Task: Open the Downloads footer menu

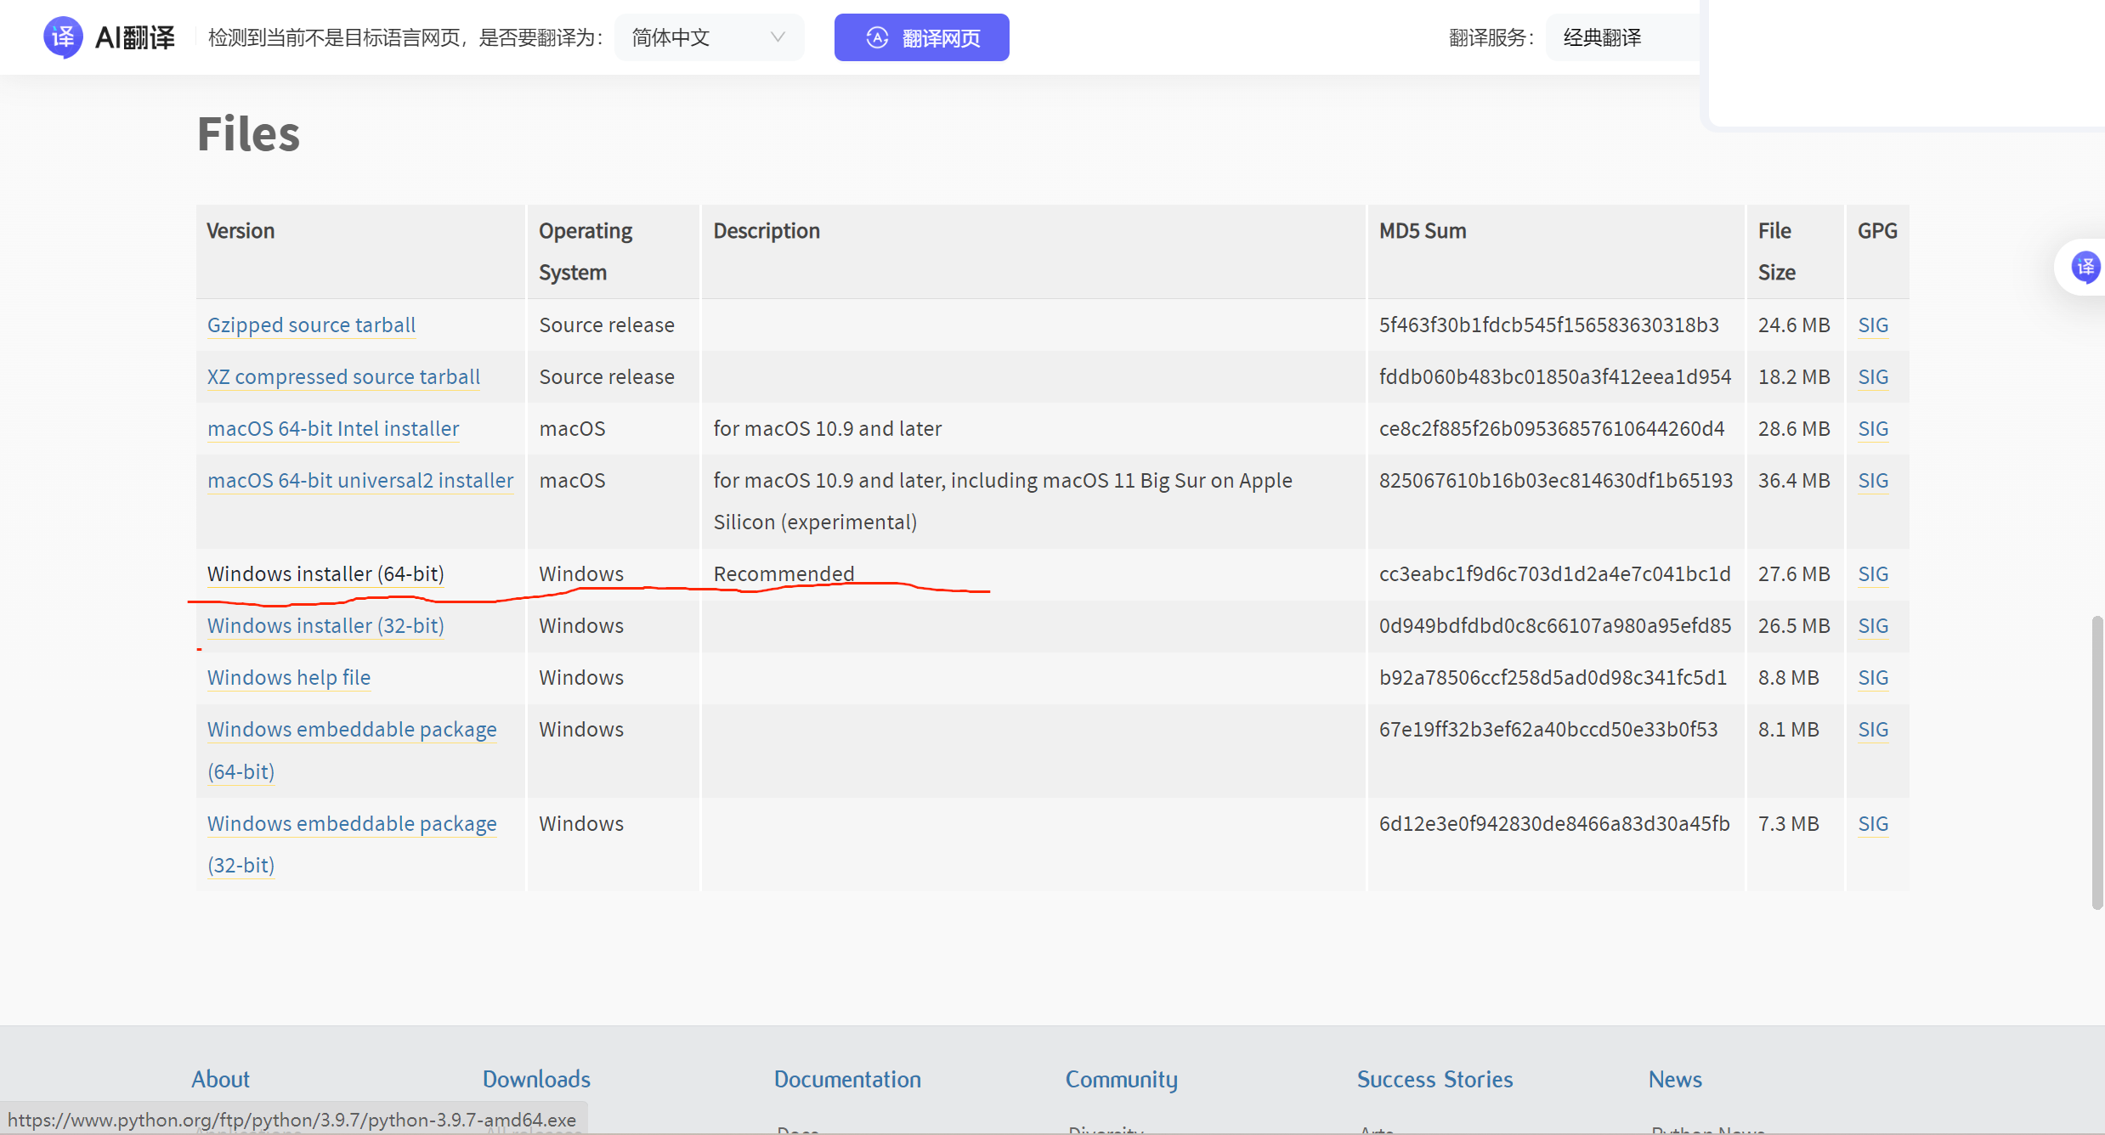Action: coord(536,1079)
